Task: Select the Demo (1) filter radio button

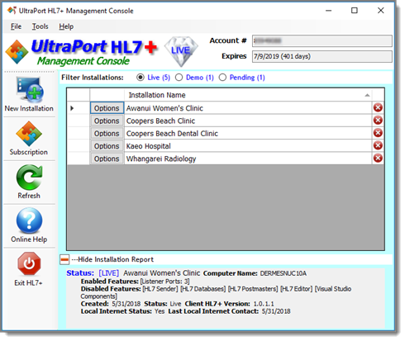Action: (x=179, y=78)
